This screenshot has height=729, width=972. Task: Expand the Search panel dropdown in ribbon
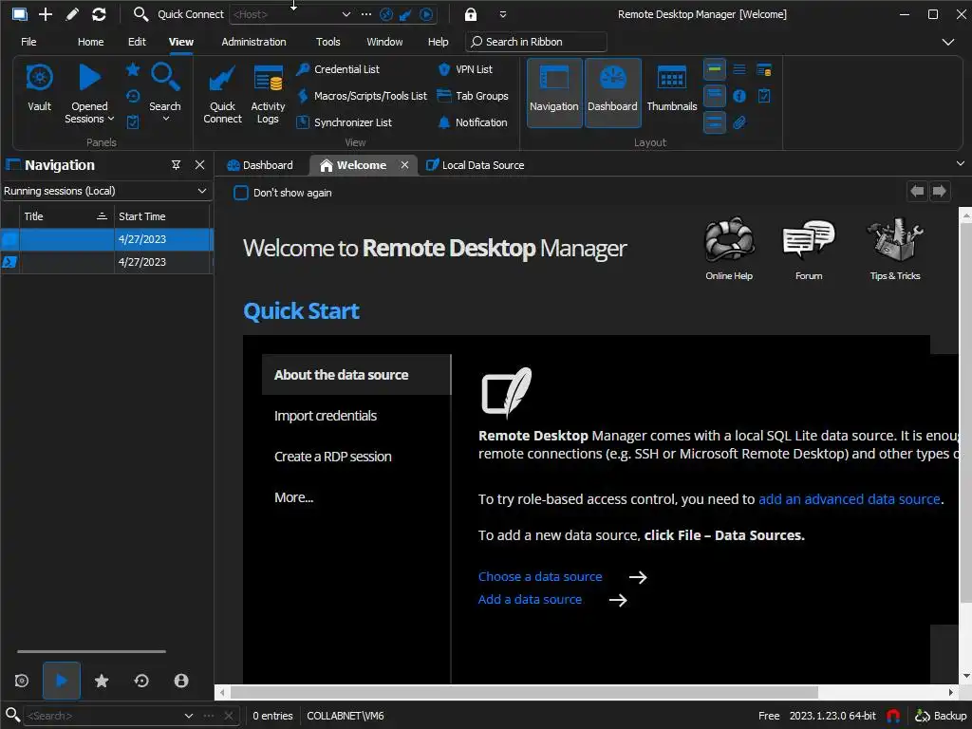click(x=165, y=119)
